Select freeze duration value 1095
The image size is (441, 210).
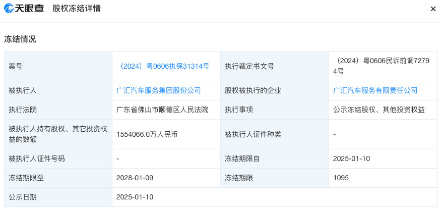click(341, 178)
